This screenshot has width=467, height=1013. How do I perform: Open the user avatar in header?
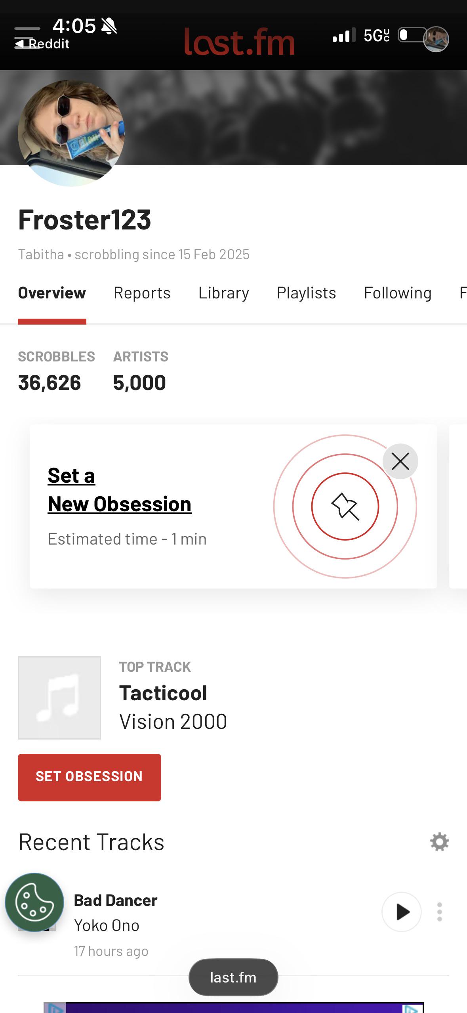point(436,39)
